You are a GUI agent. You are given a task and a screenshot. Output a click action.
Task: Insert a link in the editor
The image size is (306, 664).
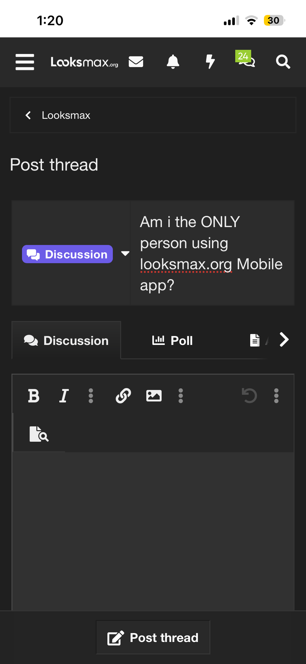(x=123, y=396)
